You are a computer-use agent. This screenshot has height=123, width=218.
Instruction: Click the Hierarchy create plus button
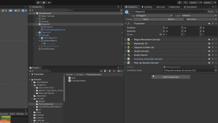tap(30, 10)
